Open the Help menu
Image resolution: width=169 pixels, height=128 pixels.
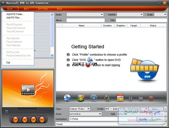(x=59, y=9)
